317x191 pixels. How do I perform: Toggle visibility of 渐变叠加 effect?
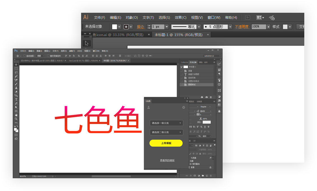click(190, 164)
